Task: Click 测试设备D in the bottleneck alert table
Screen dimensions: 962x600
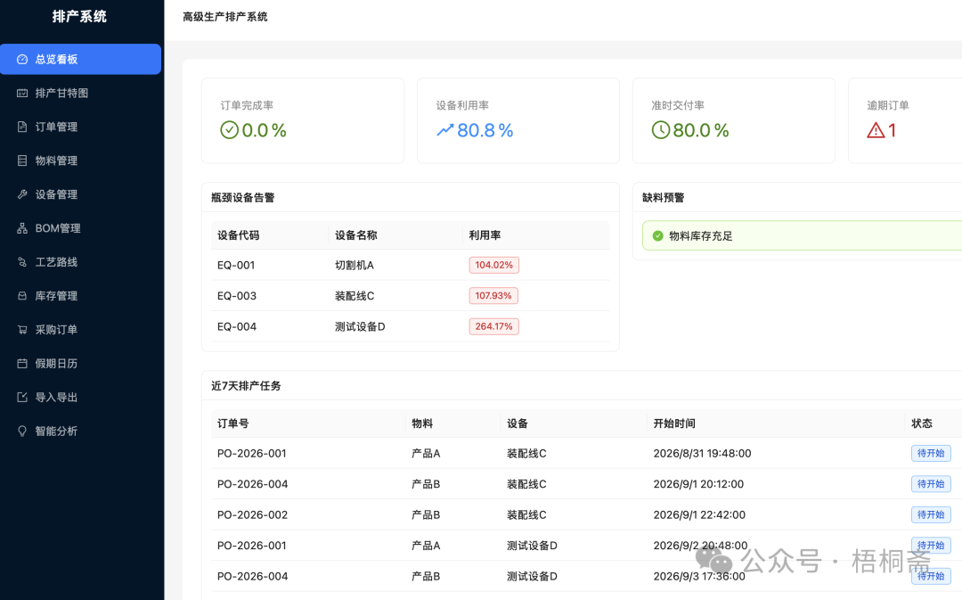Action: pos(360,326)
